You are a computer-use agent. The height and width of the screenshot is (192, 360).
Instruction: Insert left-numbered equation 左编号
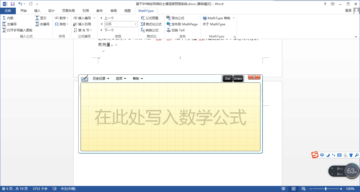click(9, 24)
